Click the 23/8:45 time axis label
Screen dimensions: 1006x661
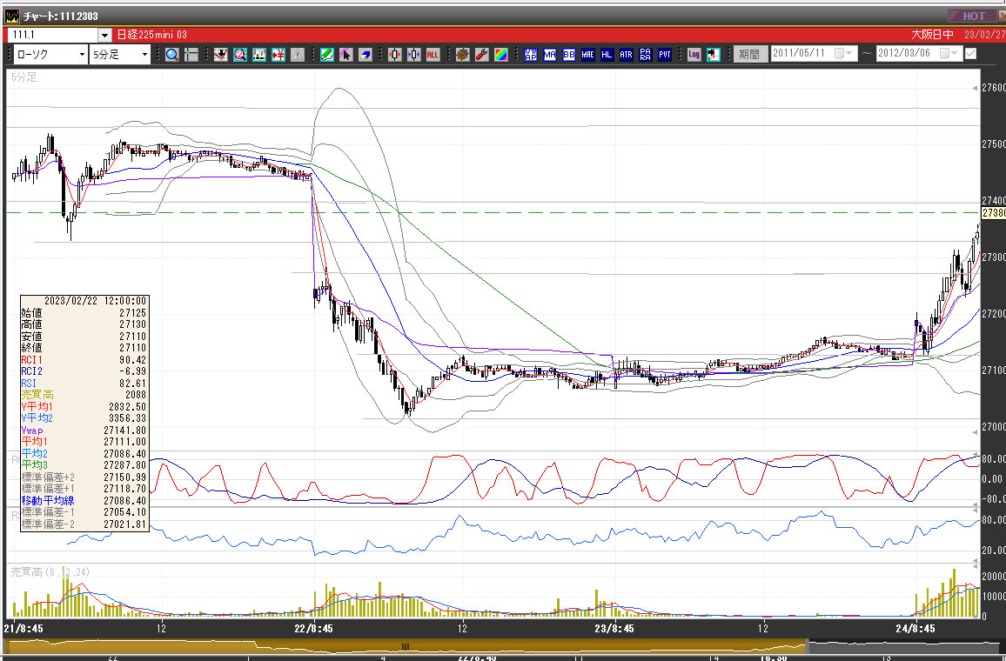[614, 628]
